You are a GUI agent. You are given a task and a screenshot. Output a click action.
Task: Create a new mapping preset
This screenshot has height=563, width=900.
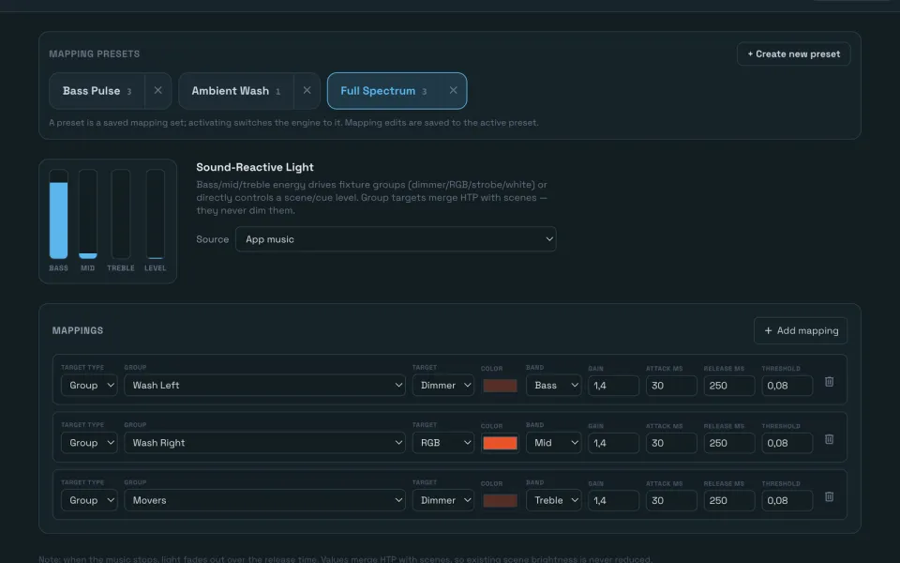coord(793,54)
